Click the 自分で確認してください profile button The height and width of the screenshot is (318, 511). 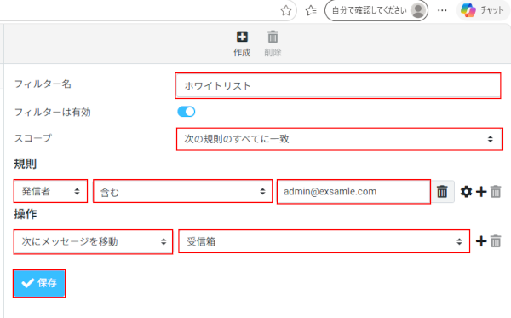tap(376, 10)
